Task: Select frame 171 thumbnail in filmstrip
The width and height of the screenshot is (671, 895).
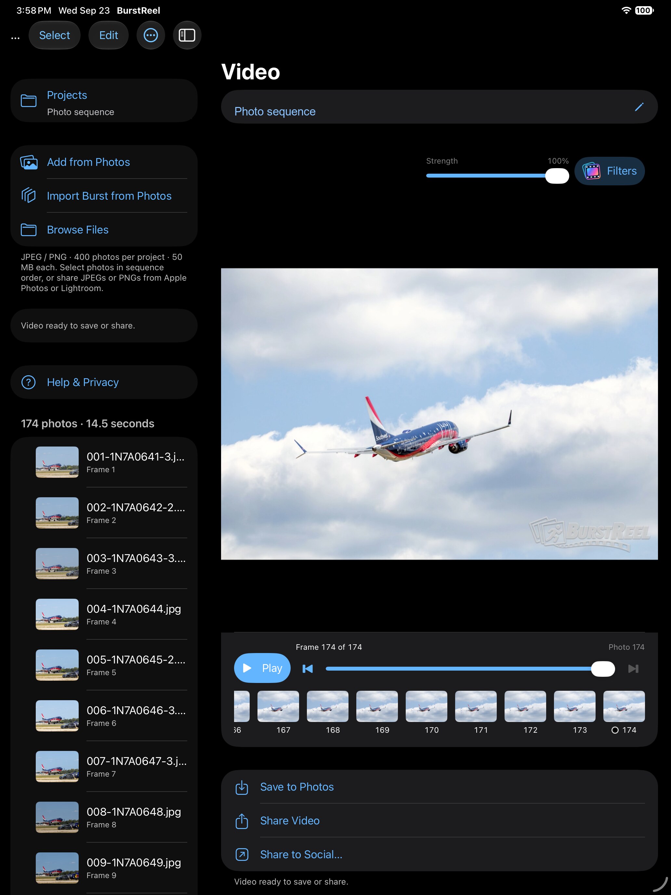Action: (476, 706)
